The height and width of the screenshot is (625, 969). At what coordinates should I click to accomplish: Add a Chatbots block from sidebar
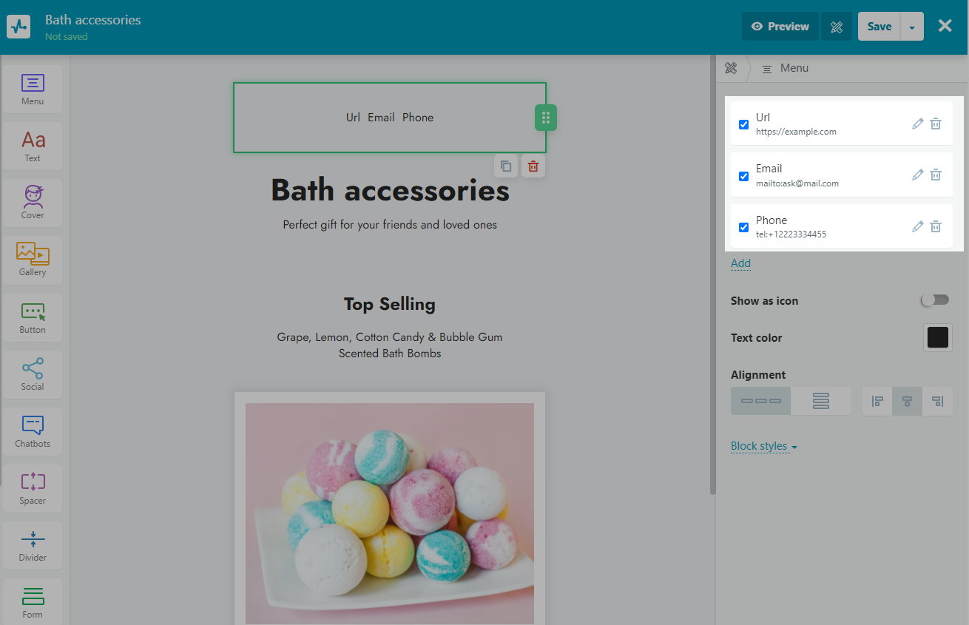[x=33, y=430]
